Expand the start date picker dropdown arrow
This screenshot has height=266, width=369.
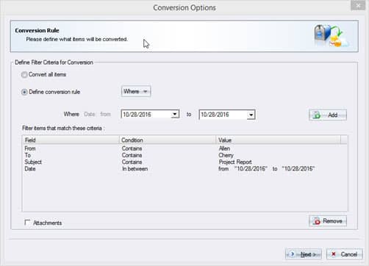[175, 115]
